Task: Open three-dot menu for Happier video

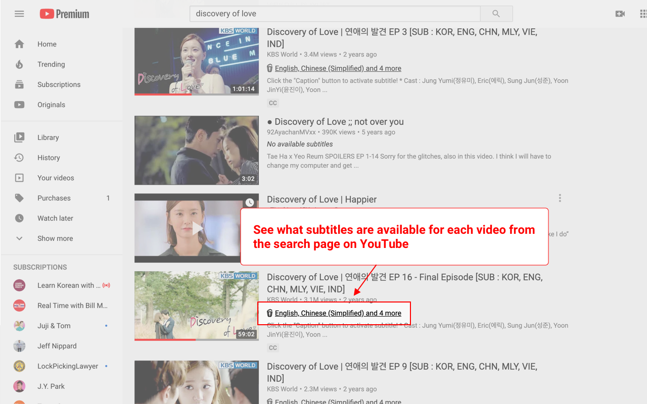Action: [560, 198]
